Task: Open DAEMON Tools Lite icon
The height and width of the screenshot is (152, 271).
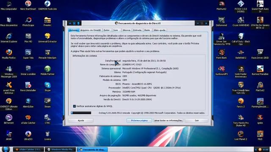Action: coord(47,5)
